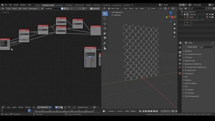Click the blue playhead marker on timeline

tap(29, 111)
